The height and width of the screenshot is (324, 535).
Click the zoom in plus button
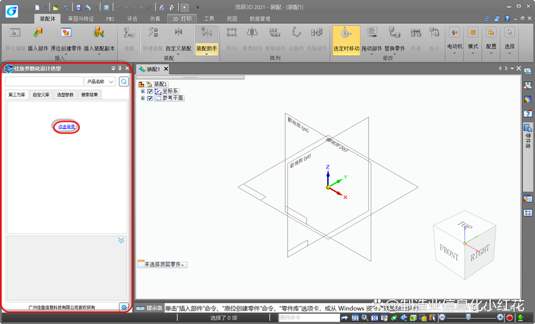pyautogui.click(x=500, y=318)
